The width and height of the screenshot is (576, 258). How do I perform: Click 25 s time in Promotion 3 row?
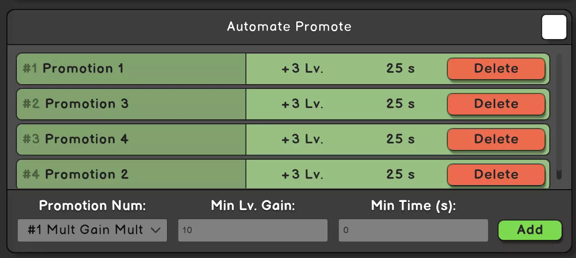pos(400,104)
